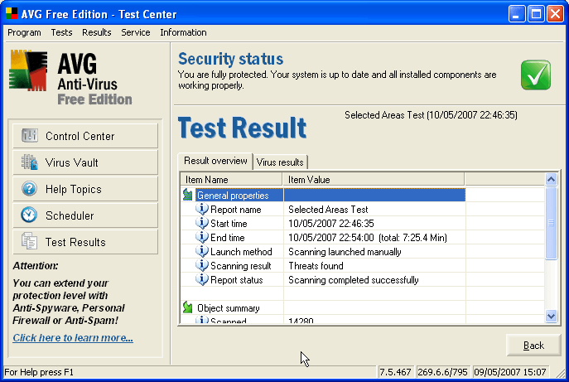Viewport: 569px width, 382px height.
Task: Go back with the Back button
Action: click(533, 346)
